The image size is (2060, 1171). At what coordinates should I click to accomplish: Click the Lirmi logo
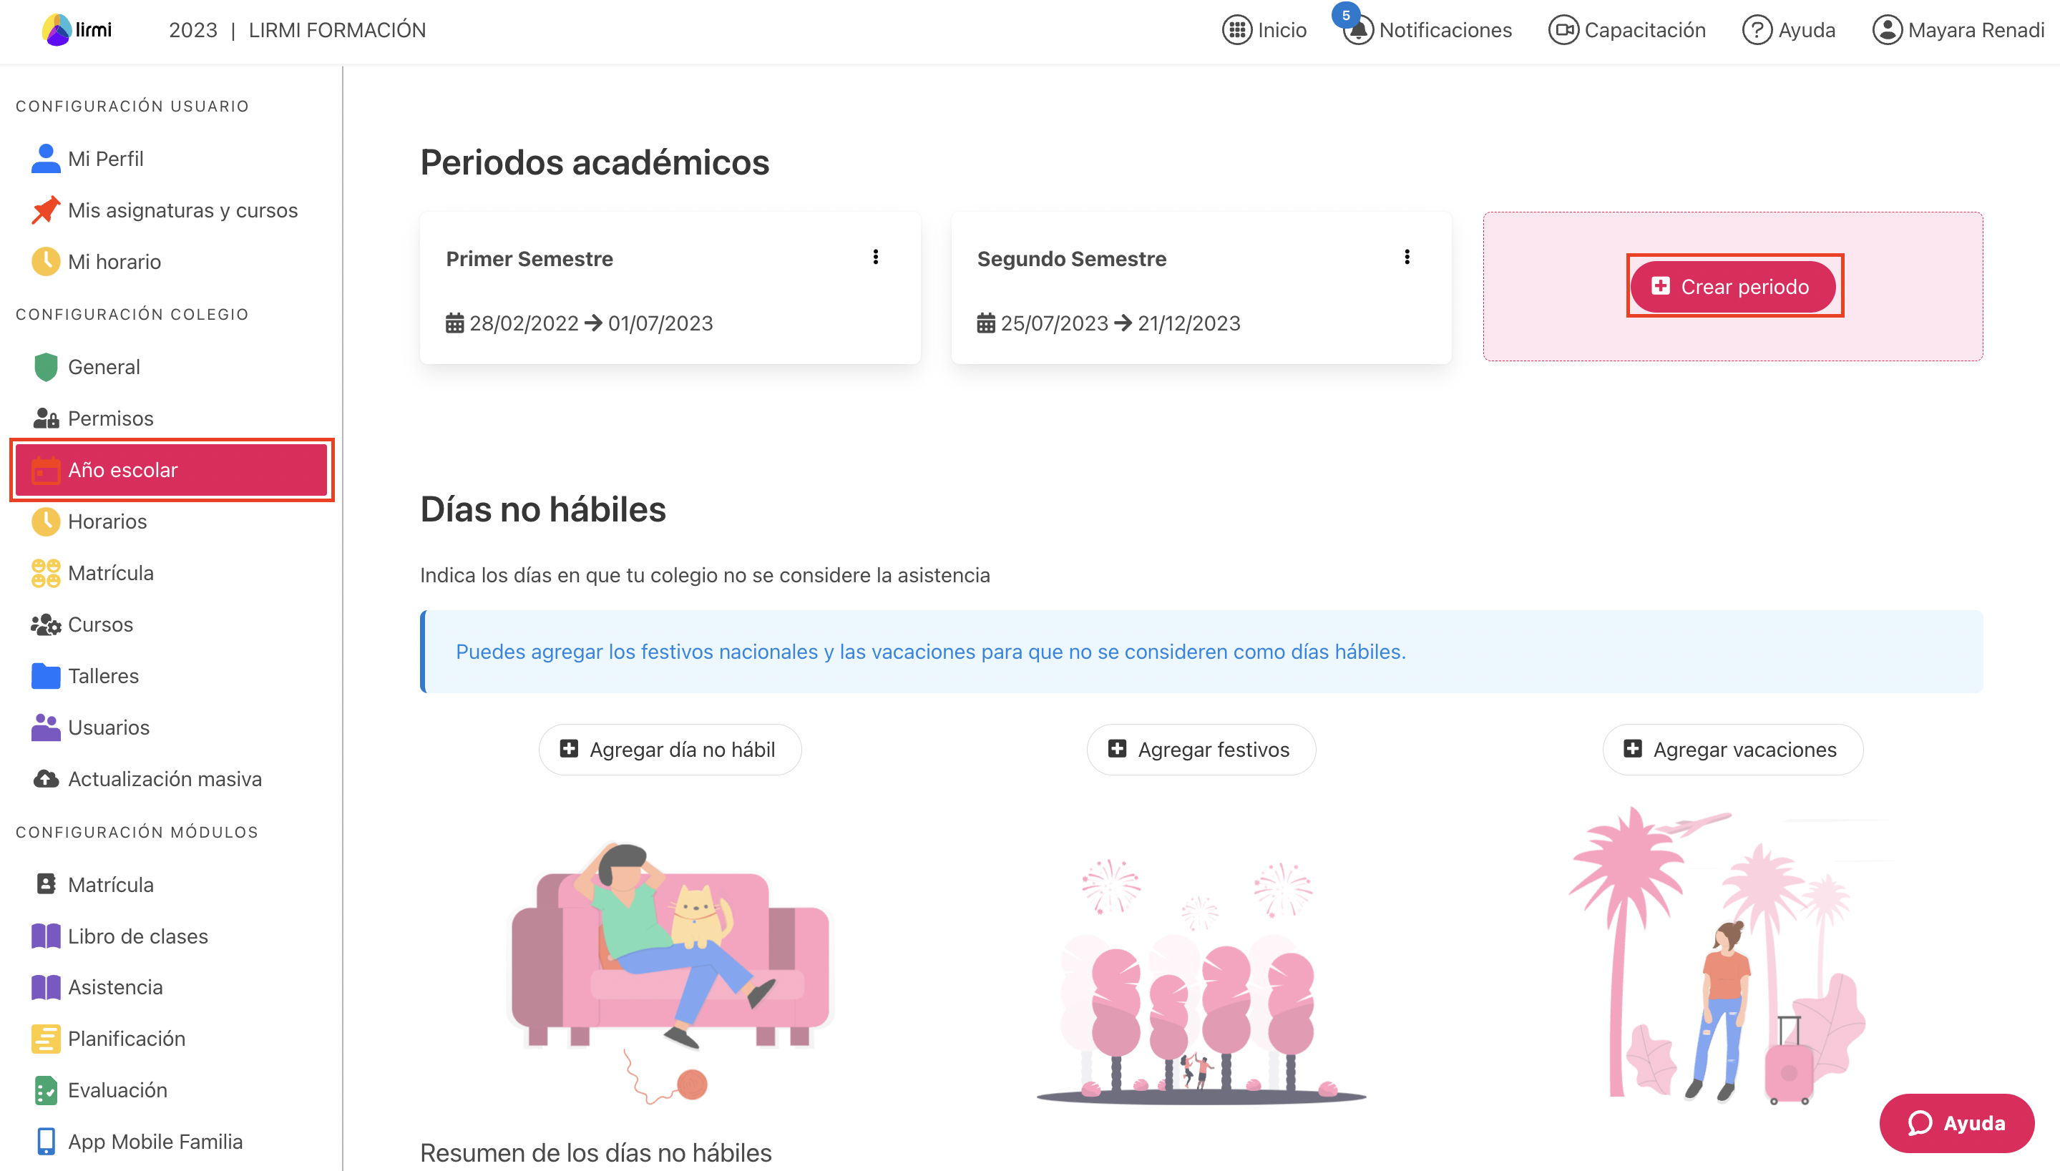click(77, 30)
